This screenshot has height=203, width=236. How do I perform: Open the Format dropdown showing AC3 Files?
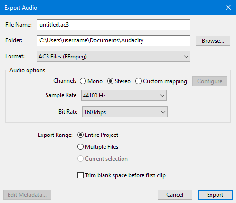pyautogui.click(x=113, y=57)
